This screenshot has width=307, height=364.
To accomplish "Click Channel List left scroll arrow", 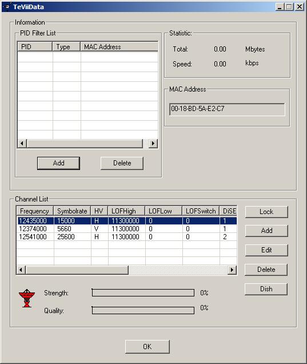I will point(21,270).
